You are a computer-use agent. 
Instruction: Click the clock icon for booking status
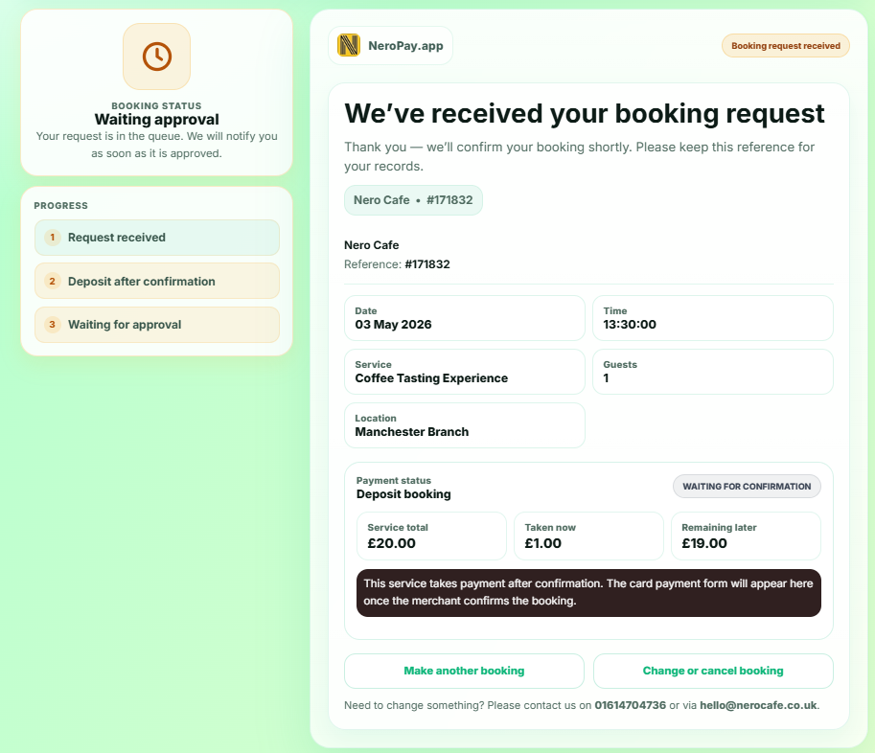[x=156, y=57]
